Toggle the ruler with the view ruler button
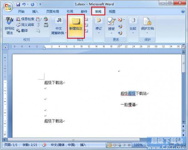The image size is (188, 150). pos(183,47)
